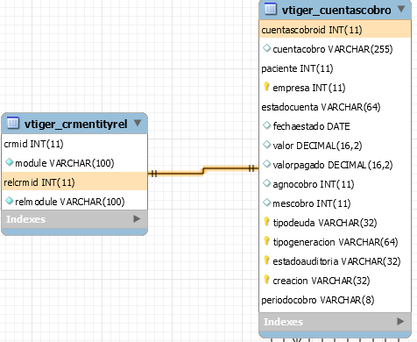Collapse vtiger_cuentascobro table with header arrow
The image size is (417, 342).
pyautogui.click(x=401, y=9)
